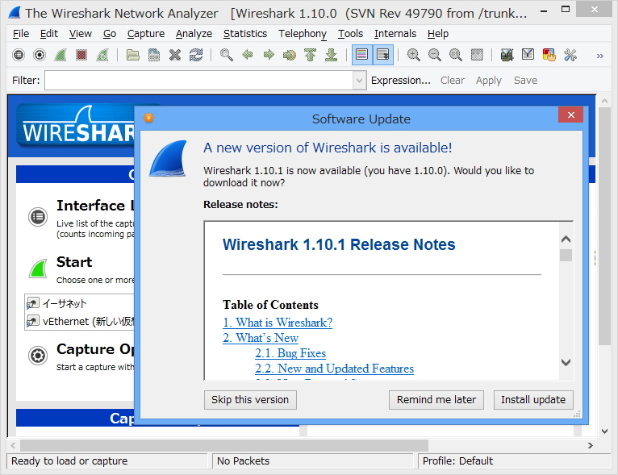
Task: Start a new live capture shark-fin icon
Action: (61, 55)
